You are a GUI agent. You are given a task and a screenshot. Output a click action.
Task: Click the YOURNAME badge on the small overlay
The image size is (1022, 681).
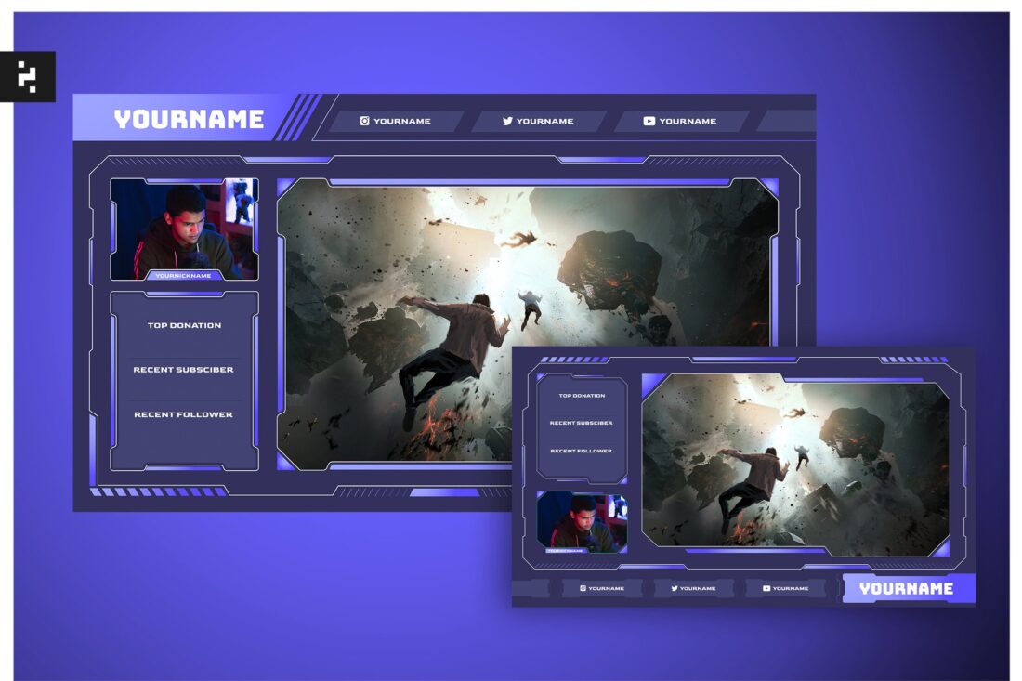(x=906, y=587)
